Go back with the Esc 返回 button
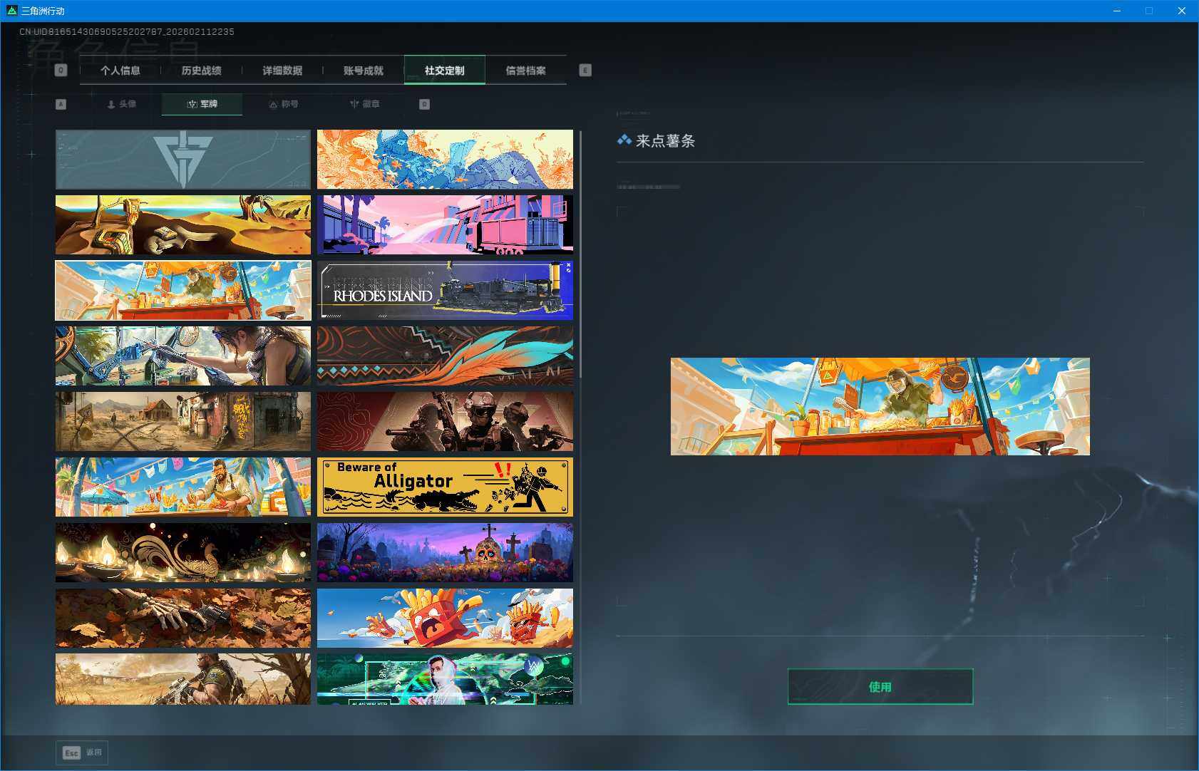 tap(82, 752)
